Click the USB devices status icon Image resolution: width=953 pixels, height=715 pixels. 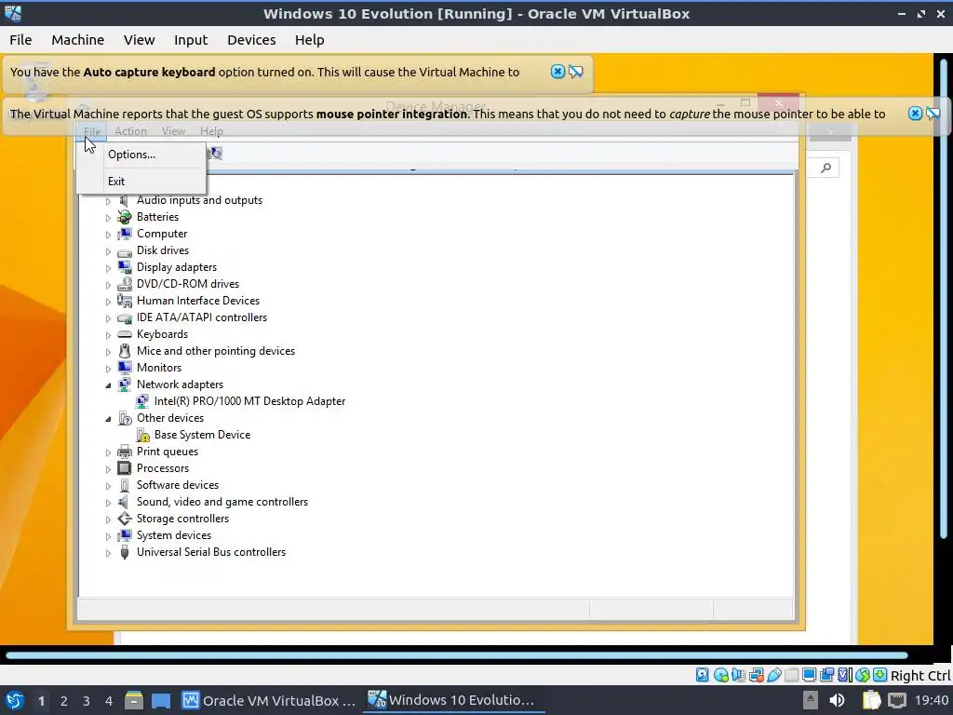(x=773, y=675)
